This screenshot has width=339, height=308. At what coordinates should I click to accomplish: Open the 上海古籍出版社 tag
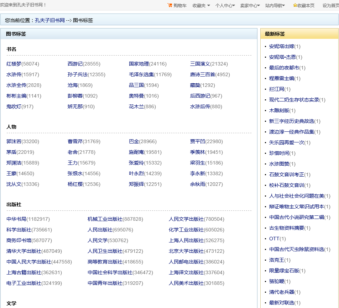tap(24, 272)
